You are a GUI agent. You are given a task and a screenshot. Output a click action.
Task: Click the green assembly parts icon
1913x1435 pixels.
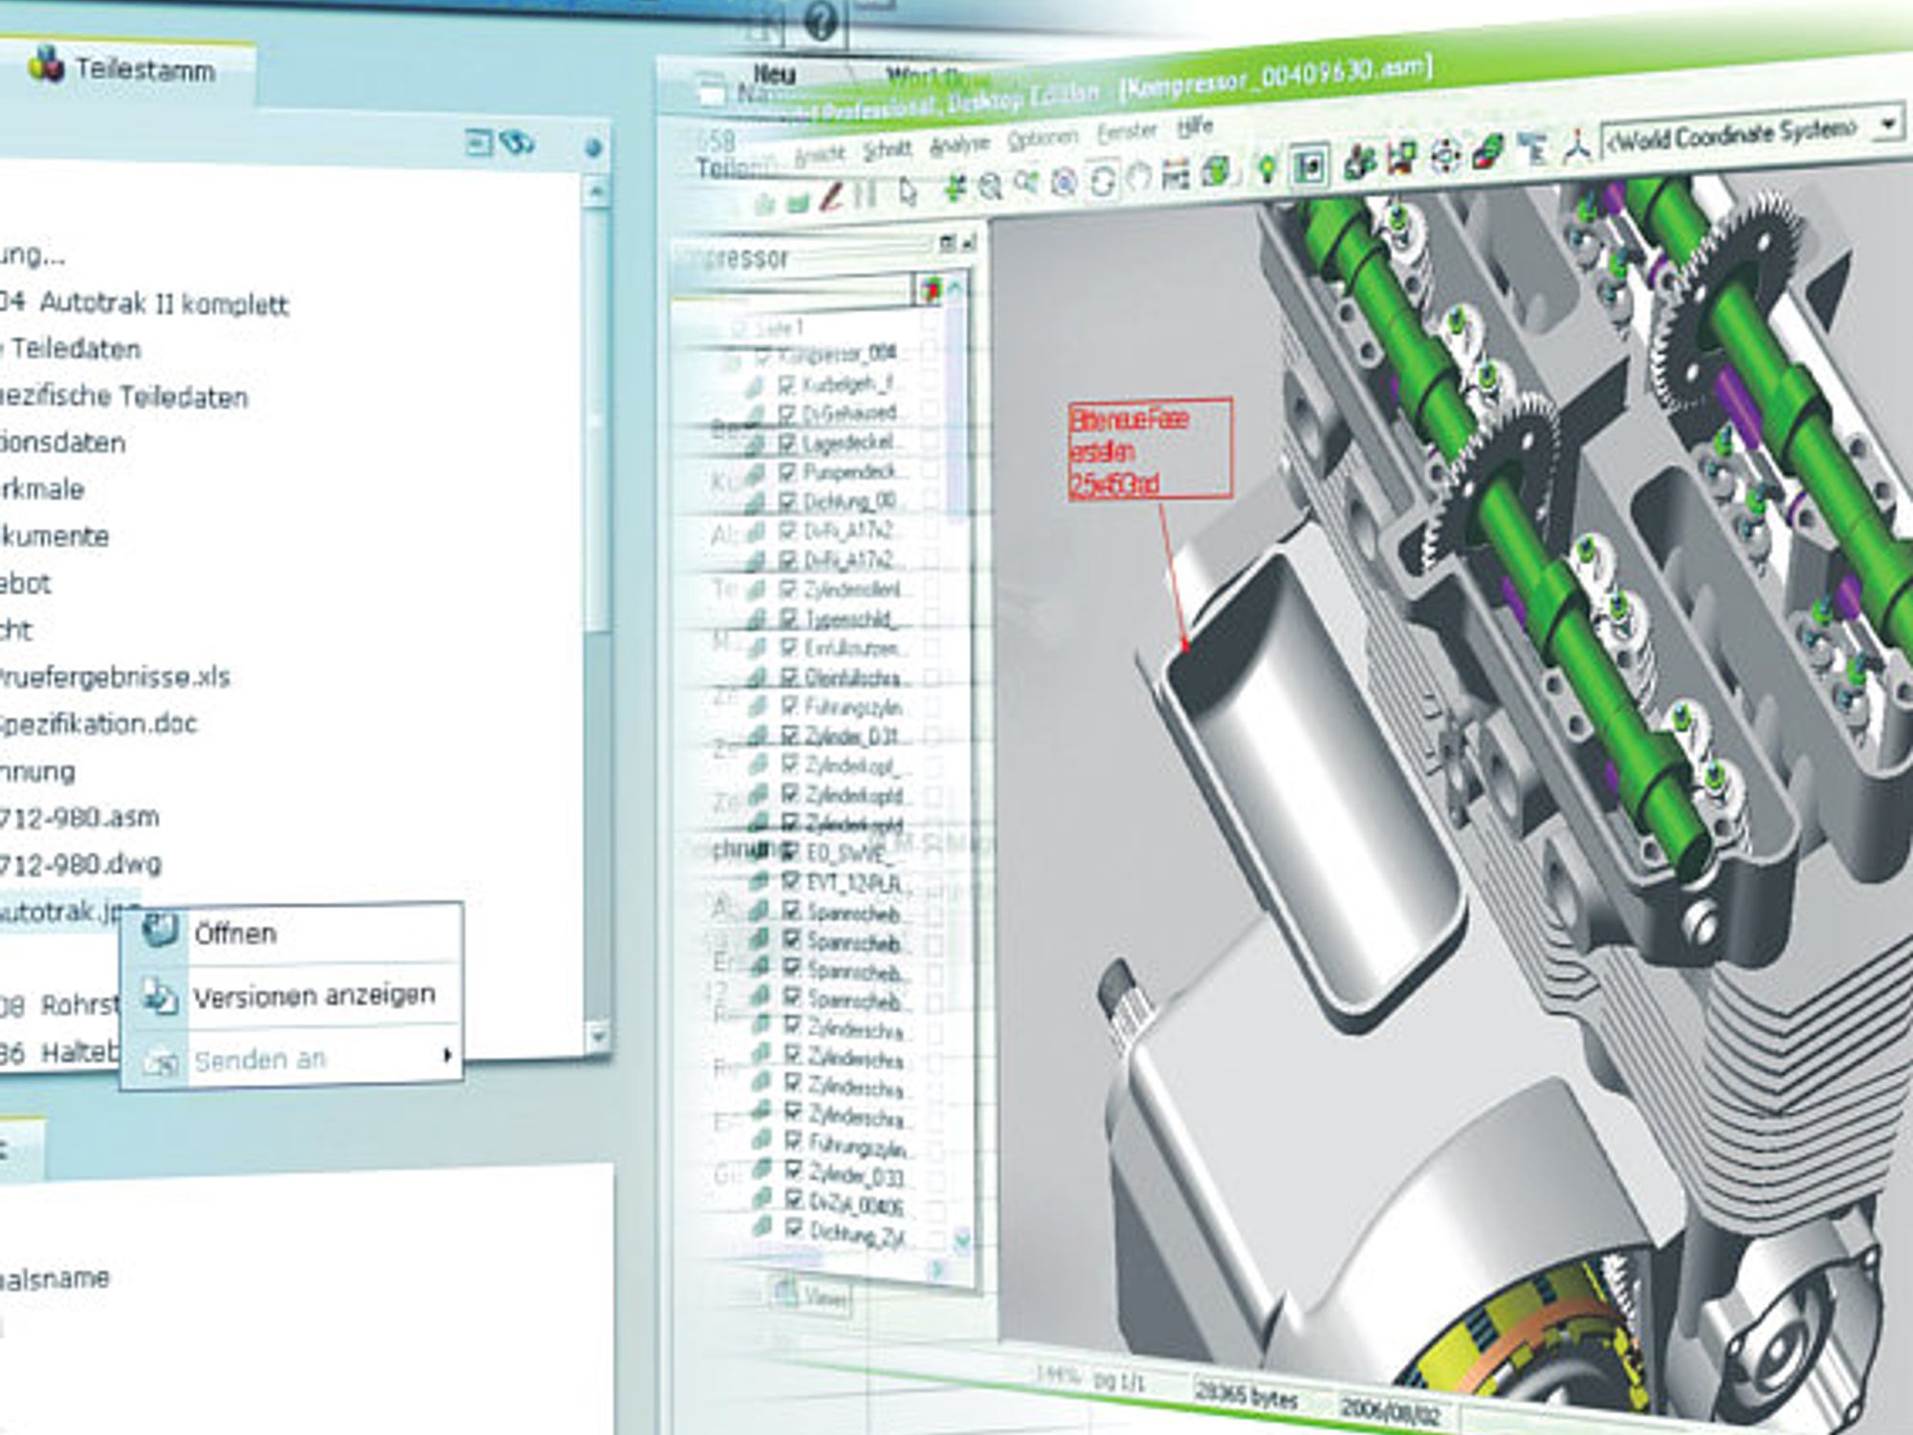pos(1359,162)
